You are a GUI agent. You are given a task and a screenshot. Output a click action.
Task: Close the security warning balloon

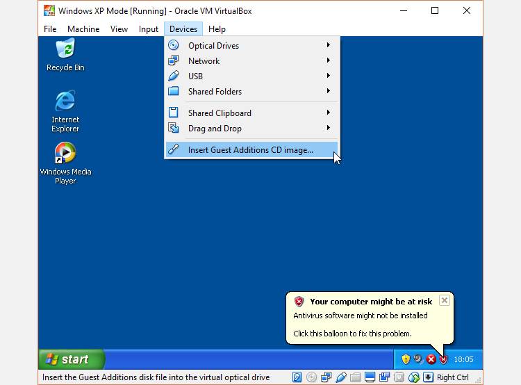tap(445, 300)
